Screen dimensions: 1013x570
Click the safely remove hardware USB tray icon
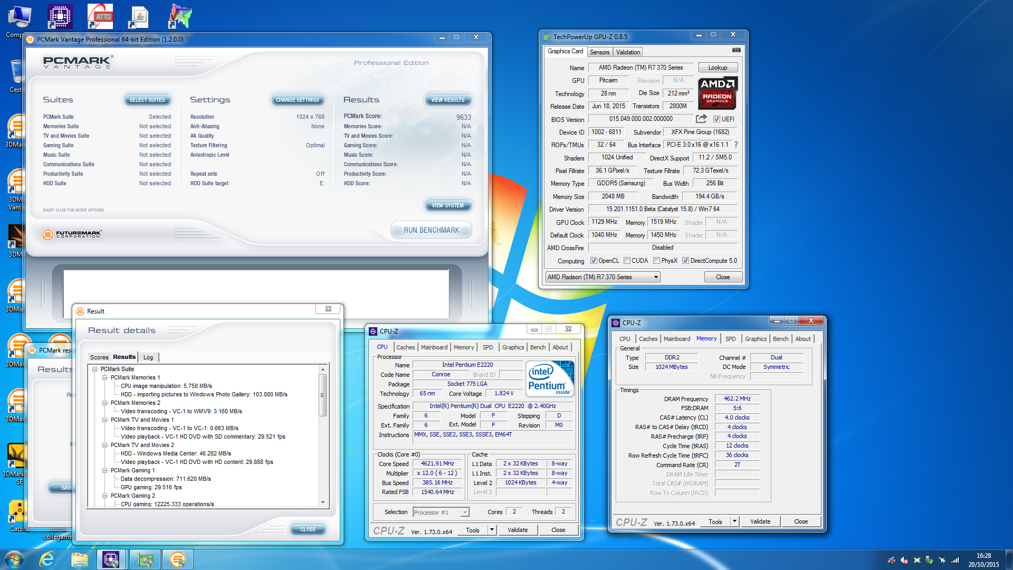click(929, 560)
